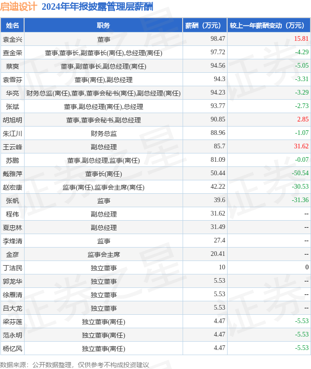This screenshot has width=311, height=369.
Task: Click the change value -4.29
Action: coord(302,52)
